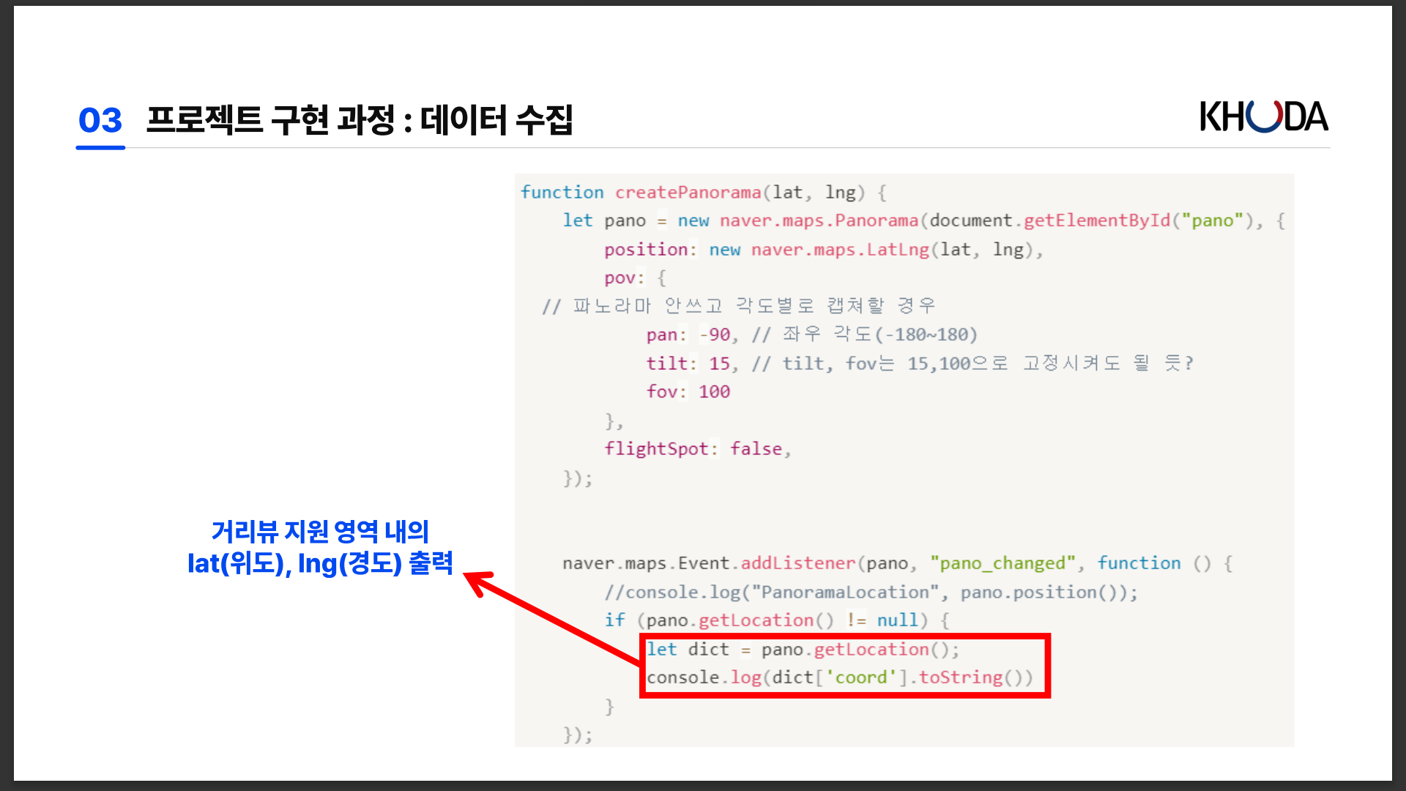Click the tilt: 15 code line
Viewport: 1406px width, 791px height.
(x=688, y=363)
